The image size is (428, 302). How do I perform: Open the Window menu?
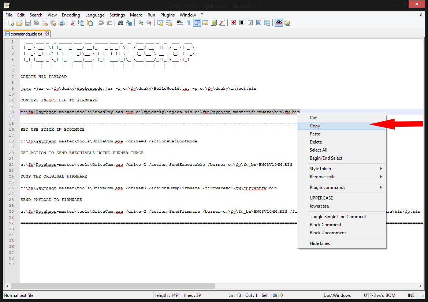coord(188,15)
